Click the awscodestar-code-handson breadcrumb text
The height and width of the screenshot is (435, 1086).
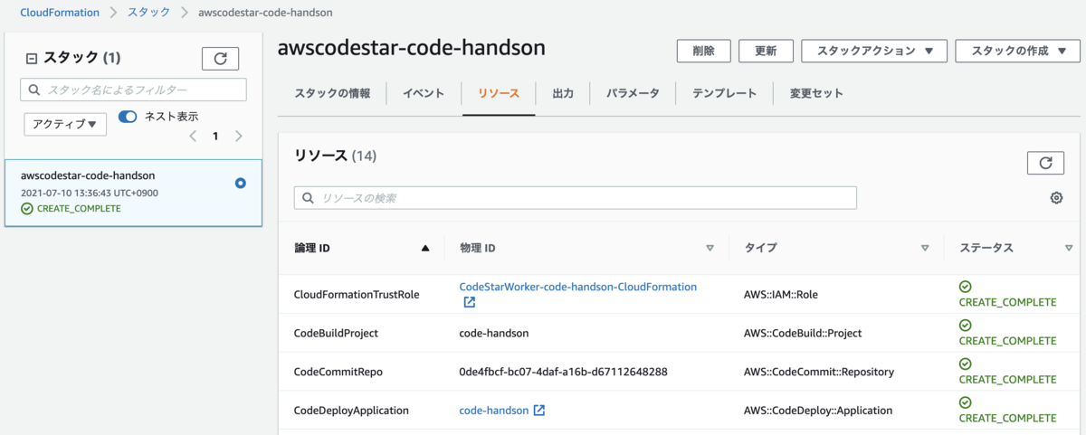click(x=265, y=13)
